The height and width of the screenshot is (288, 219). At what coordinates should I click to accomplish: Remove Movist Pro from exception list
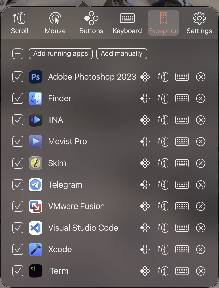[201, 142]
